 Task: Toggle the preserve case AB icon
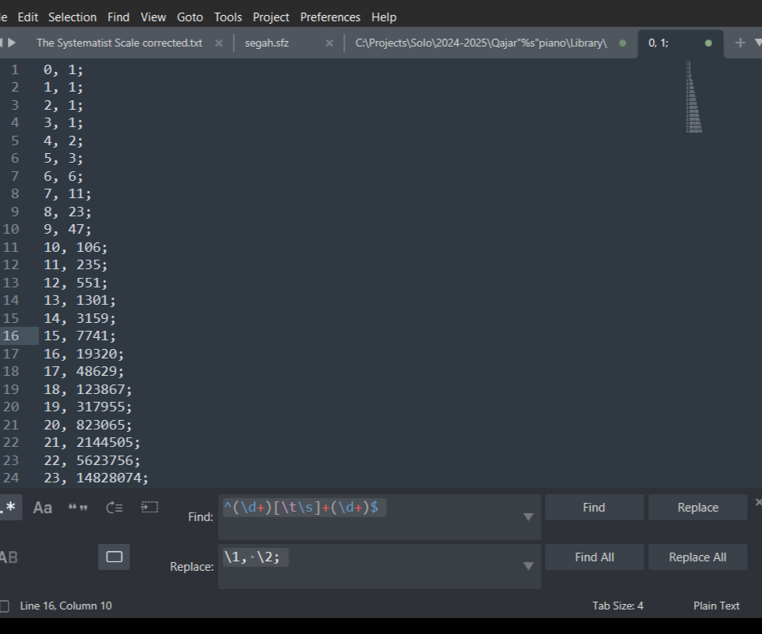pyautogui.click(x=9, y=557)
